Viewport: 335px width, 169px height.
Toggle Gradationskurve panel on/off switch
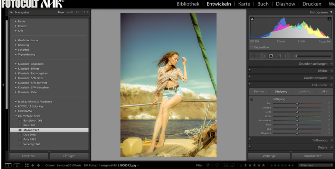click(250, 77)
